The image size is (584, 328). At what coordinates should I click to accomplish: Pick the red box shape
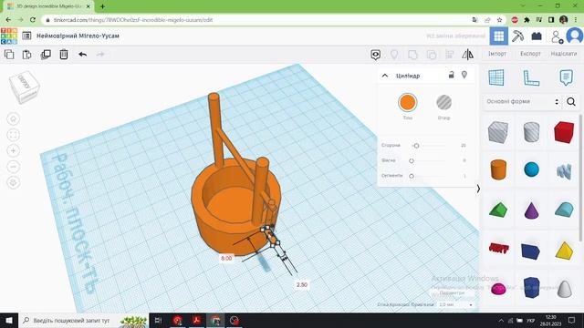point(564,132)
